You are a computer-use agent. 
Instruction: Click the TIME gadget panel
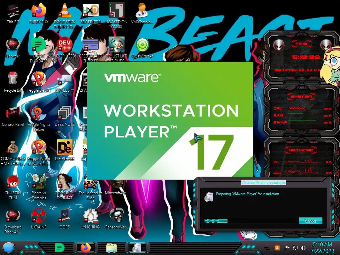[x=301, y=57]
